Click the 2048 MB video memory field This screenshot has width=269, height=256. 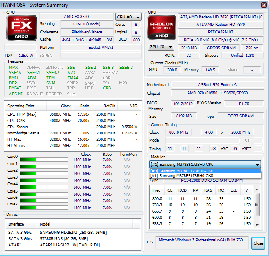[x=189, y=48]
